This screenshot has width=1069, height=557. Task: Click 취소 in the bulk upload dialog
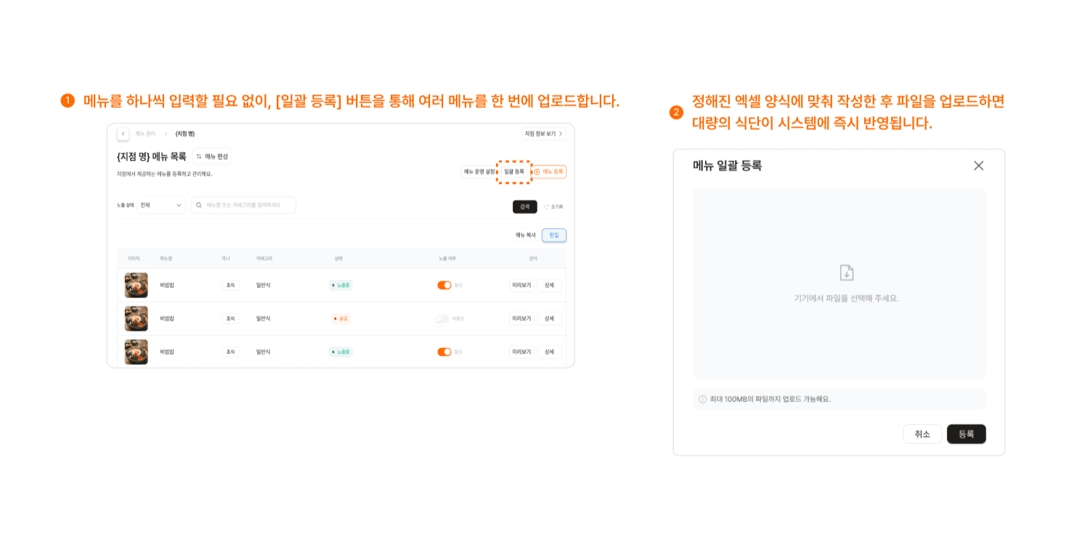coord(922,434)
